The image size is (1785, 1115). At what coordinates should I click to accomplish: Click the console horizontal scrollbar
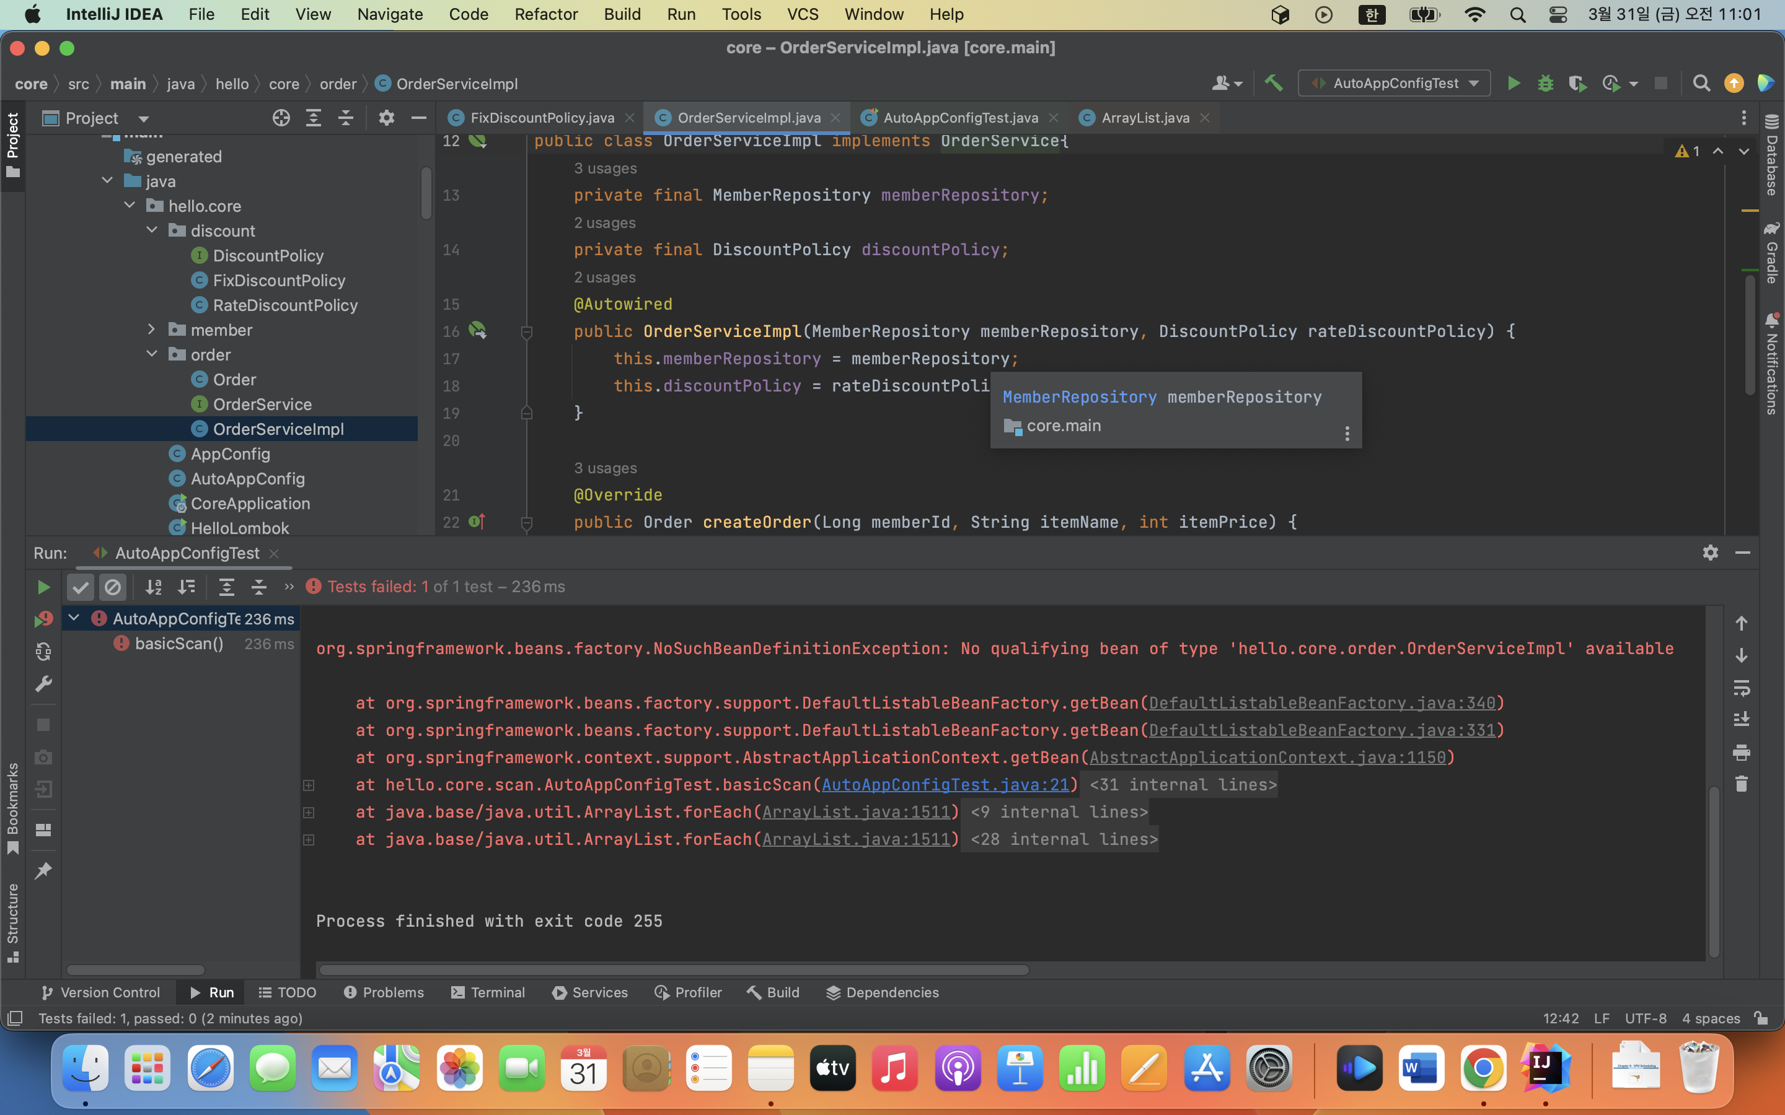tap(674, 969)
